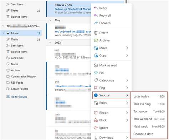
Task: Click the Report shield icon
Action: coord(96,113)
